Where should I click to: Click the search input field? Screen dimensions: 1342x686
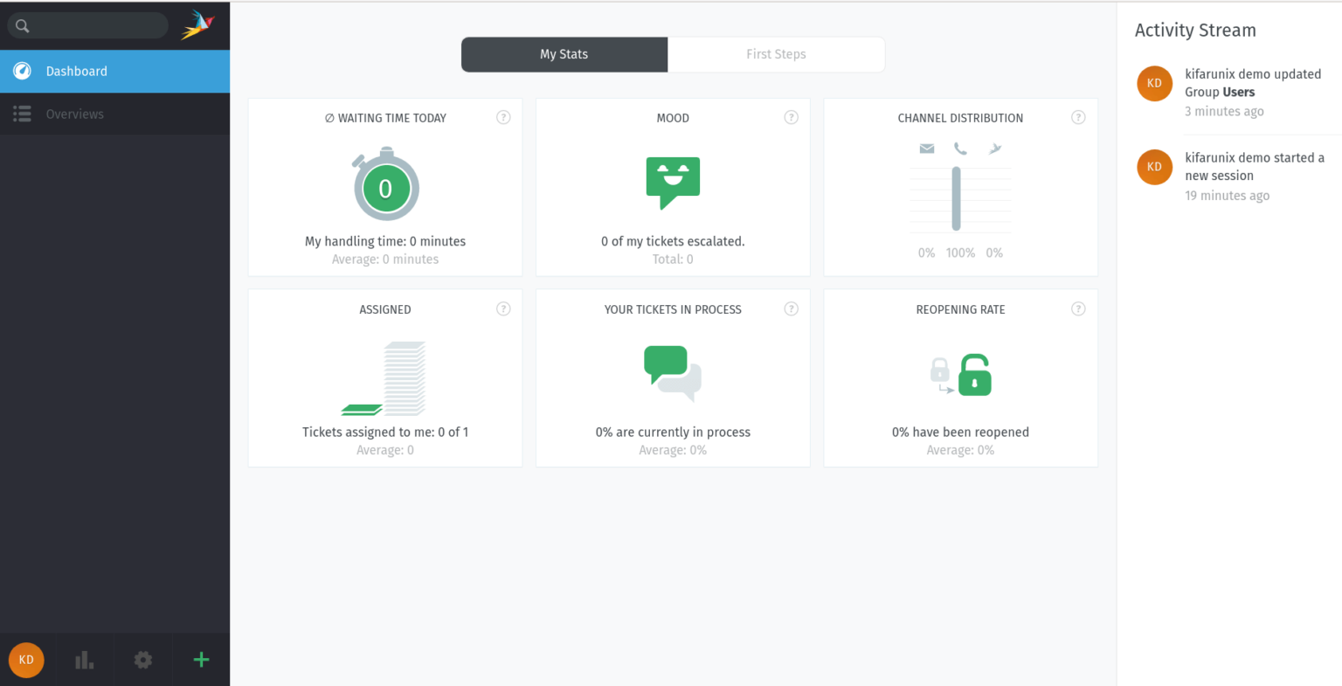[87, 25]
